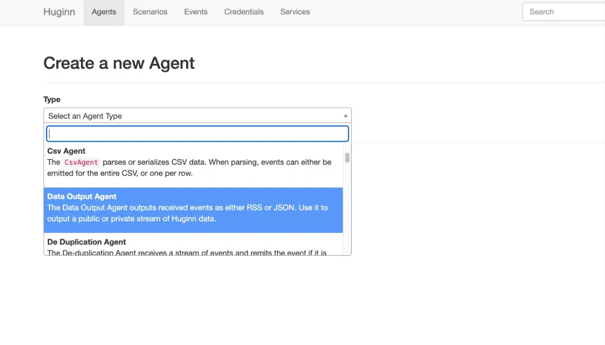Switch to the Agents tab
Screen dimensions: 605x345
tap(104, 12)
